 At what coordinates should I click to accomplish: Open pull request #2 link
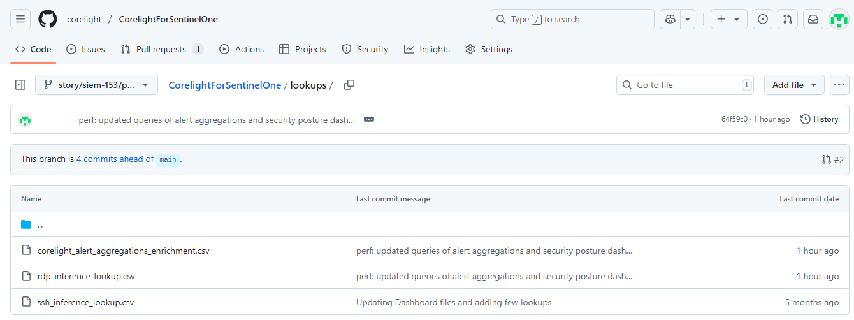pyautogui.click(x=833, y=159)
